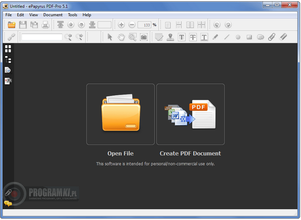Screen dimensions: 301x220
Task: Select continuous page layout icon
Action: pos(179,25)
